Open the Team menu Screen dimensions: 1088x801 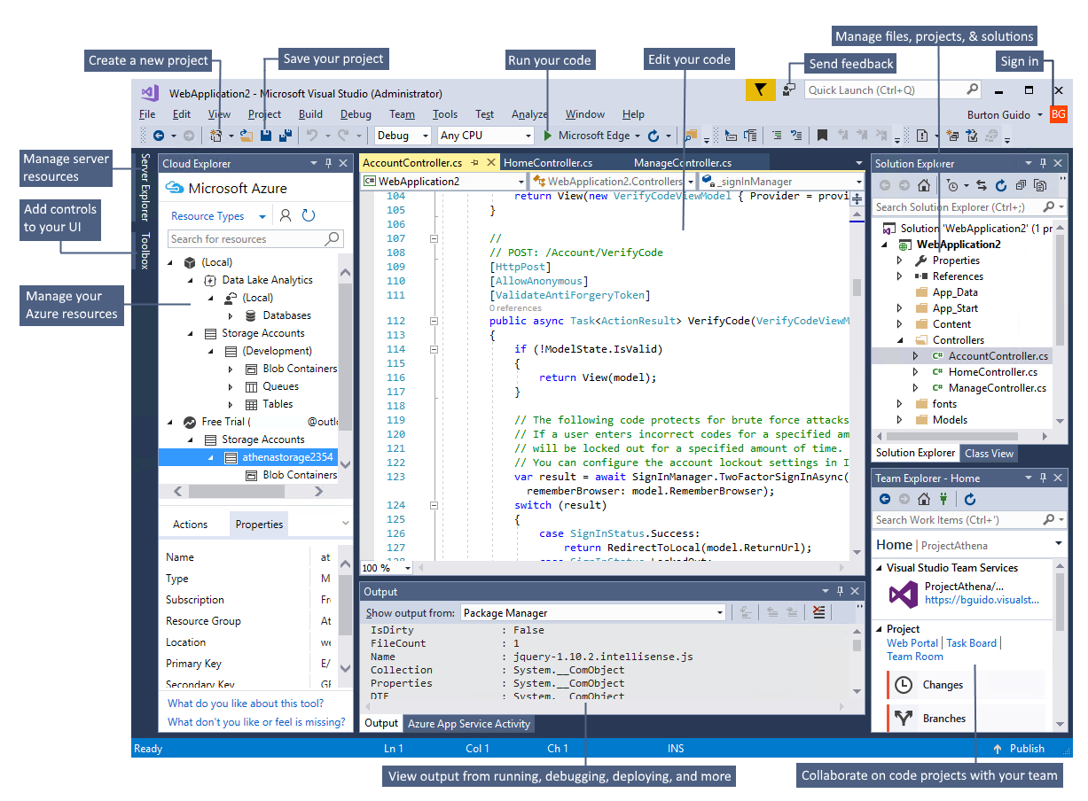point(402,114)
